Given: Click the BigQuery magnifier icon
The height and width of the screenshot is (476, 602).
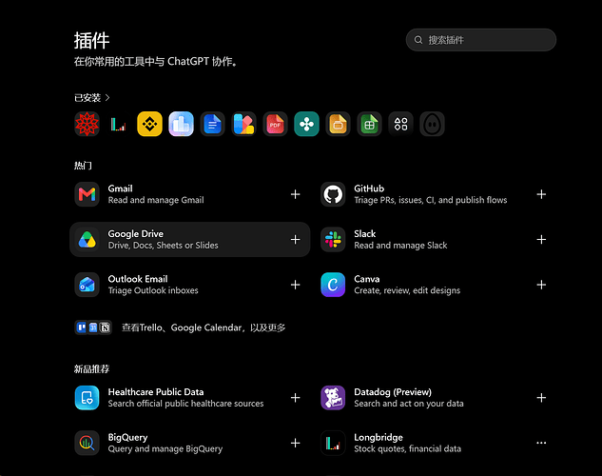Looking at the screenshot, I should (x=87, y=443).
